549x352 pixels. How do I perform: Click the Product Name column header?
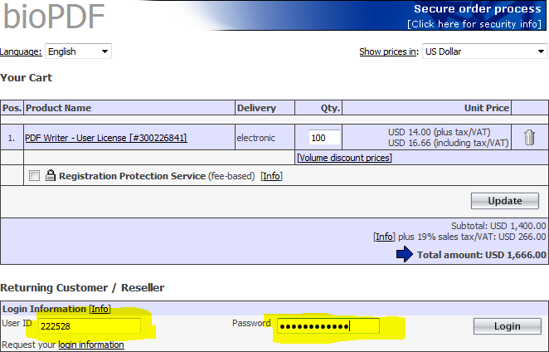coord(59,108)
